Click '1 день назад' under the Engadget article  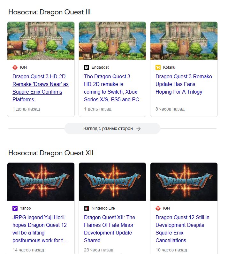[98, 109]
